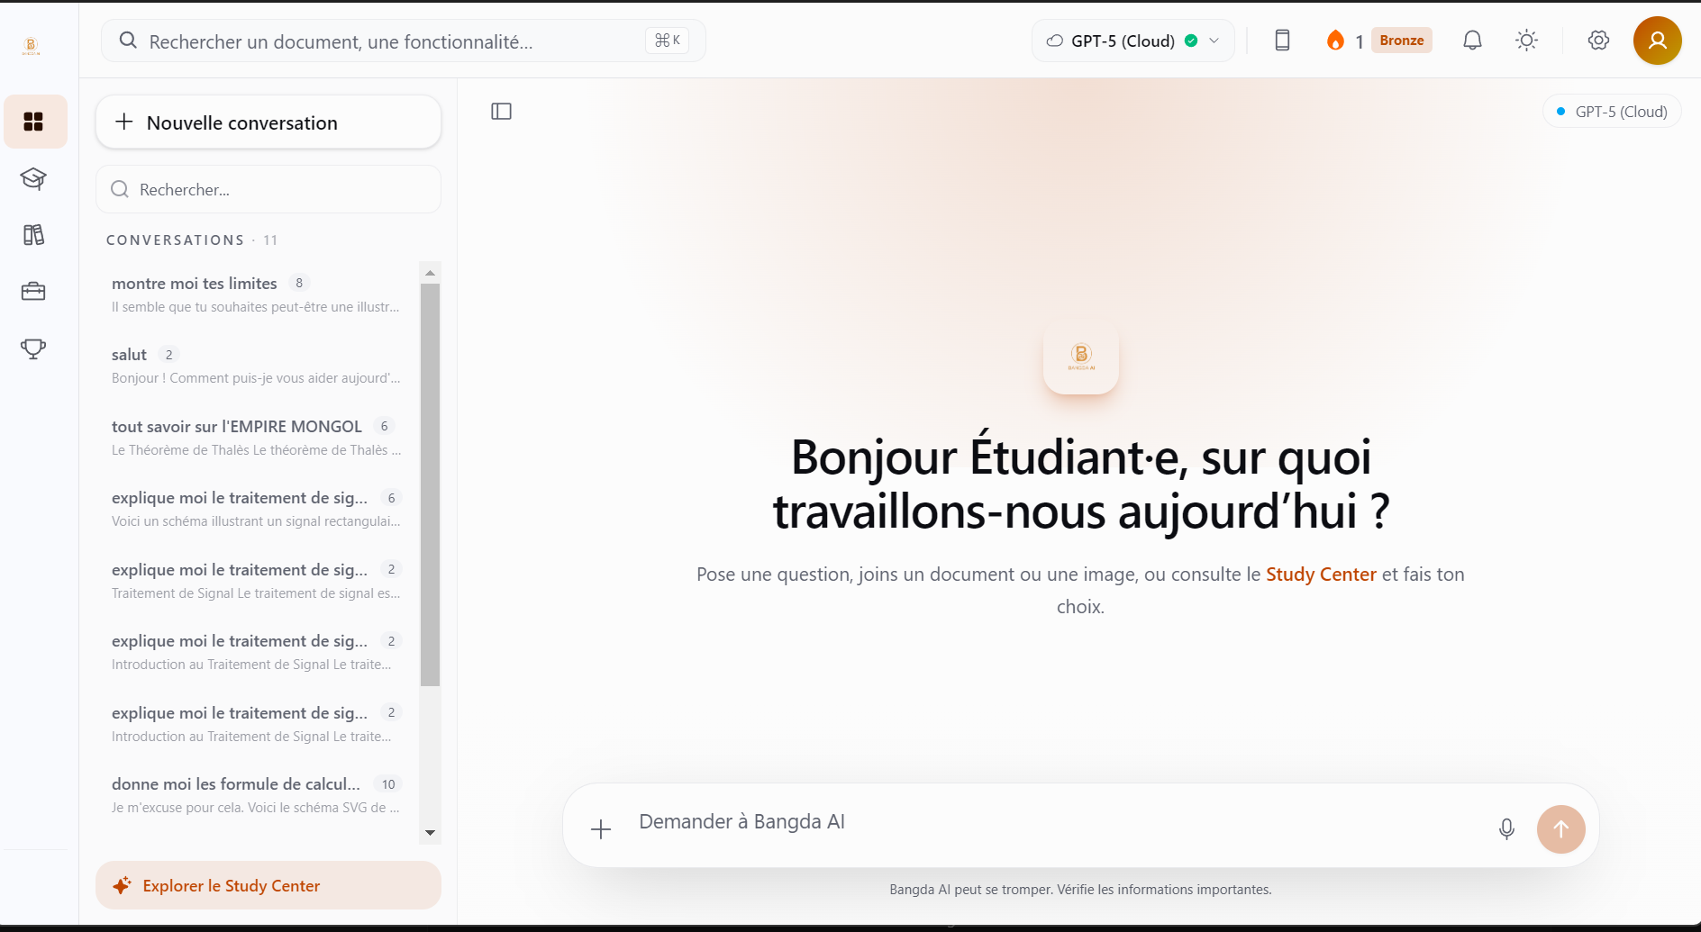The image size is (1701, 932).
Task: Click the scrollbar down arrow in conversations
Action: pyautogui.click(x=430, y=833)
